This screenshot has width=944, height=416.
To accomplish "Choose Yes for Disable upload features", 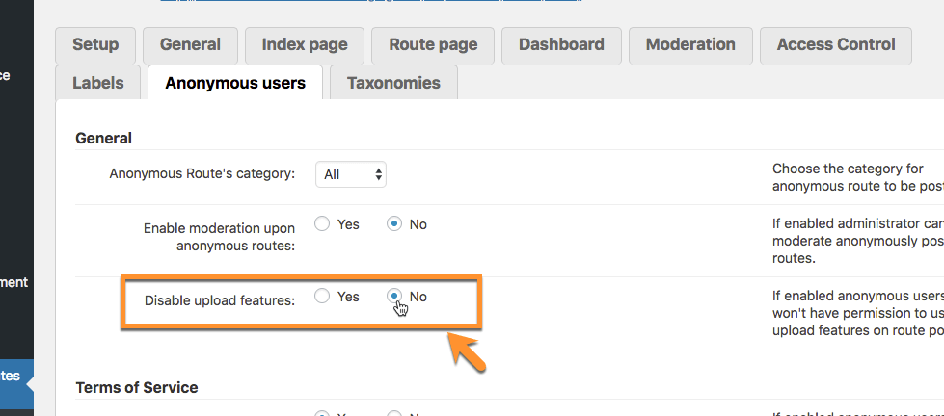I will (x=322, y=297).
